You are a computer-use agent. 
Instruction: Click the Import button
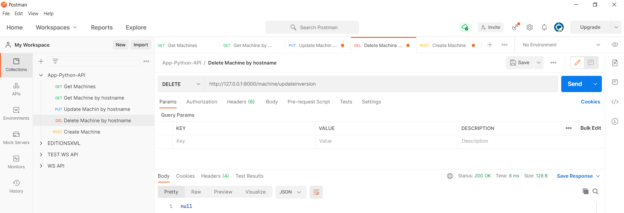[x=141, y=45]
